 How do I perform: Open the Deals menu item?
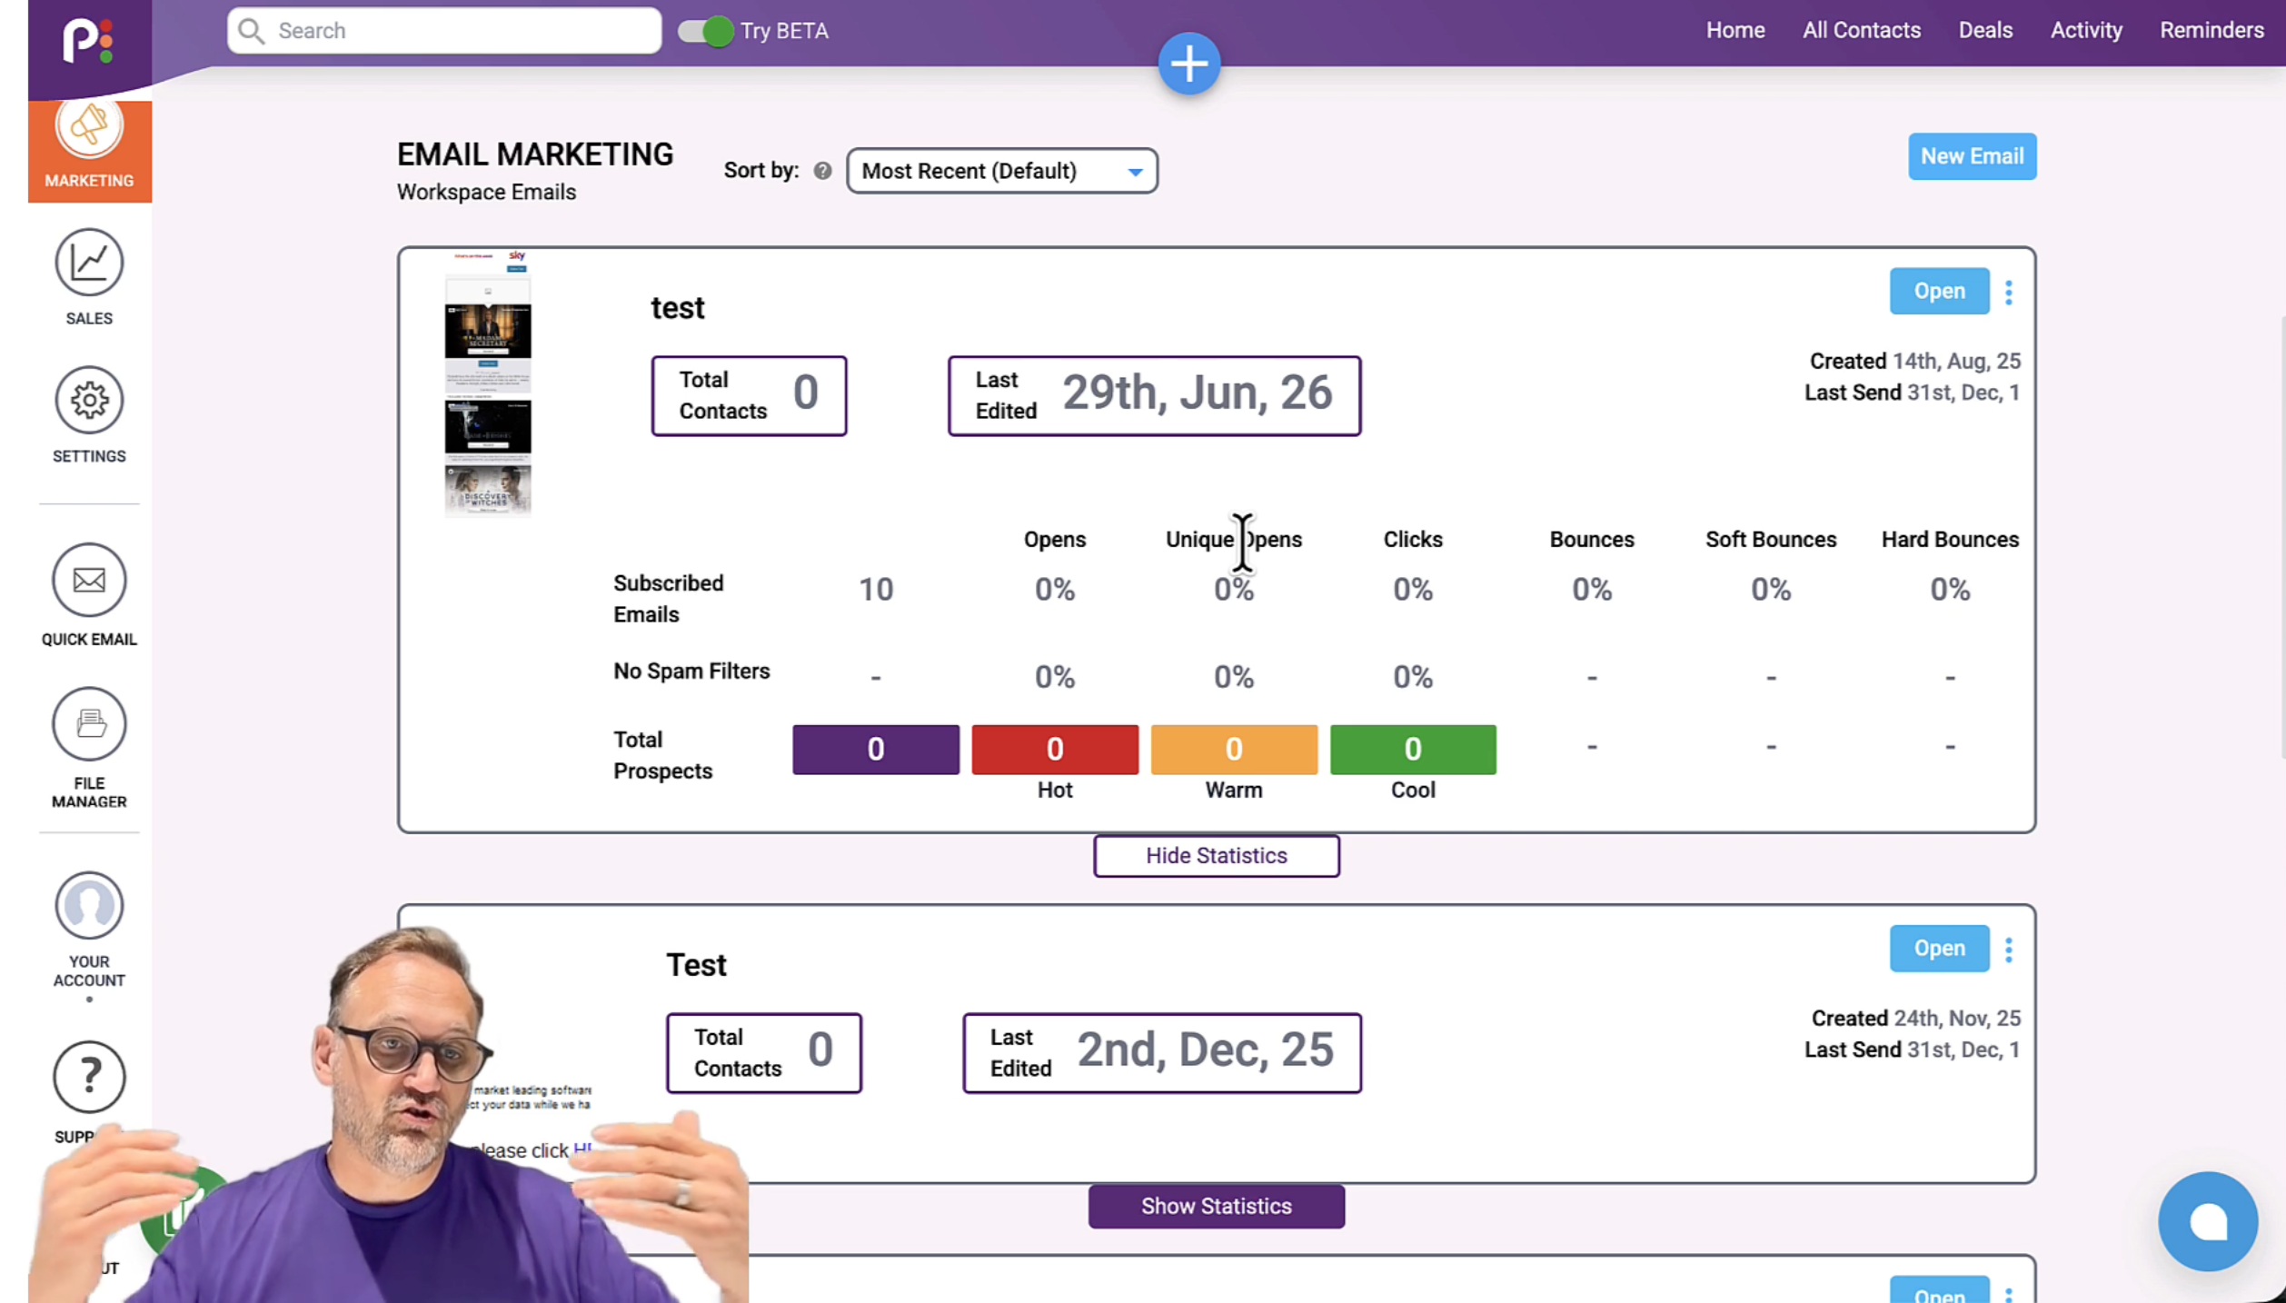(x=1985, y=30)
